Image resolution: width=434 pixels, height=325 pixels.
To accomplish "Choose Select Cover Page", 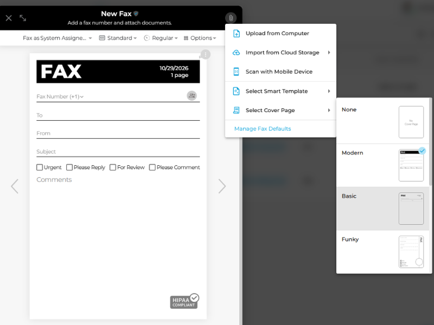I will (280, 110).
